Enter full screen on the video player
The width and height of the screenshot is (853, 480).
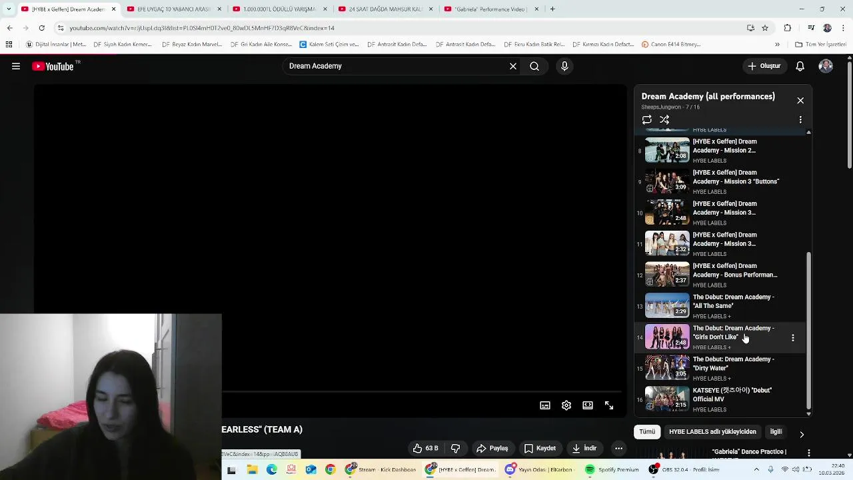609,405
